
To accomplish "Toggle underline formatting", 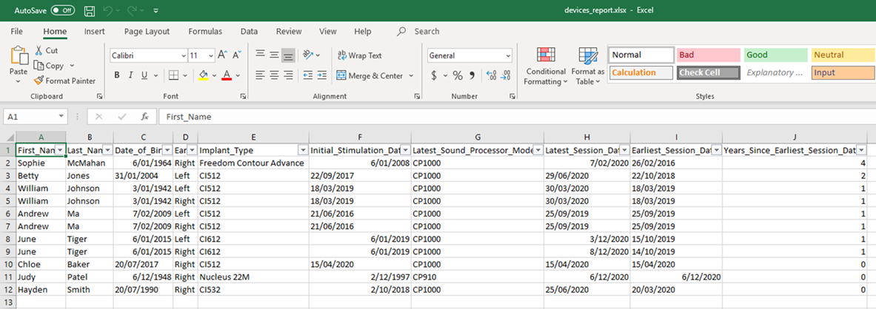I will pyautogui.click(x=144, y=75).
